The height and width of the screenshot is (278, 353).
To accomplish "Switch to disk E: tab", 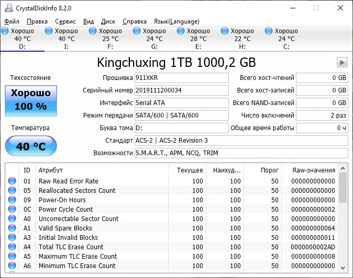I will pos(198,39).
